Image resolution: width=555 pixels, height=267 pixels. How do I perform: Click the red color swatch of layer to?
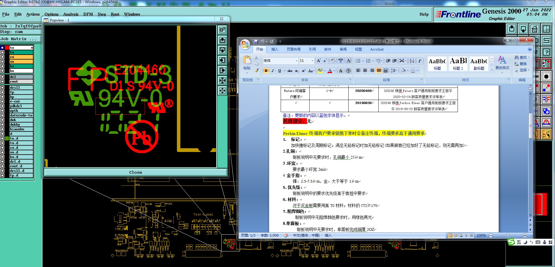tap(7, 48)
